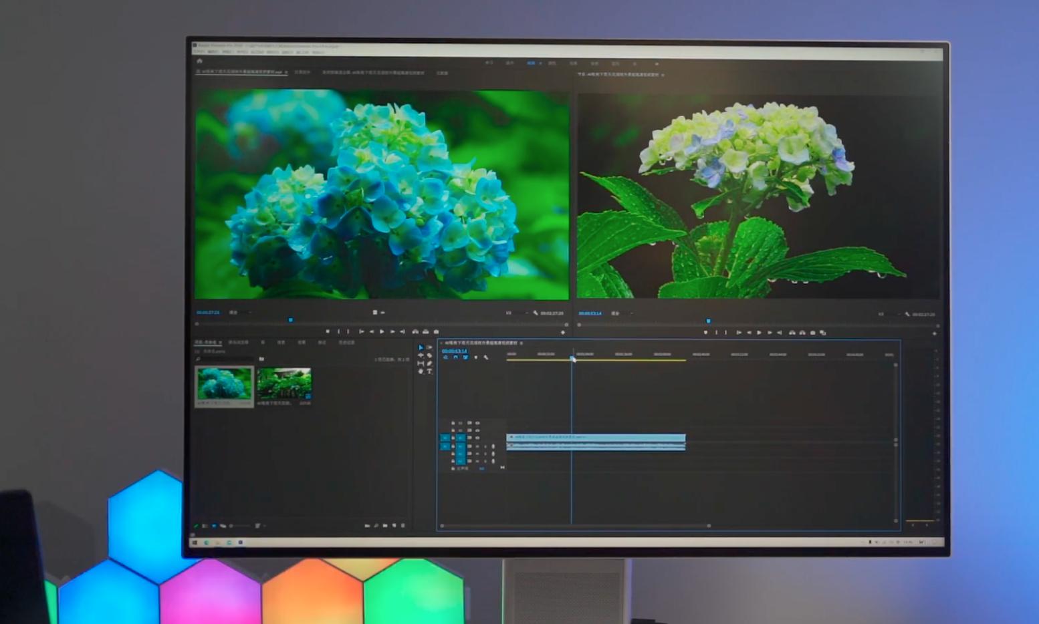Select the Track Select Forward tool

tap(429, 347)
